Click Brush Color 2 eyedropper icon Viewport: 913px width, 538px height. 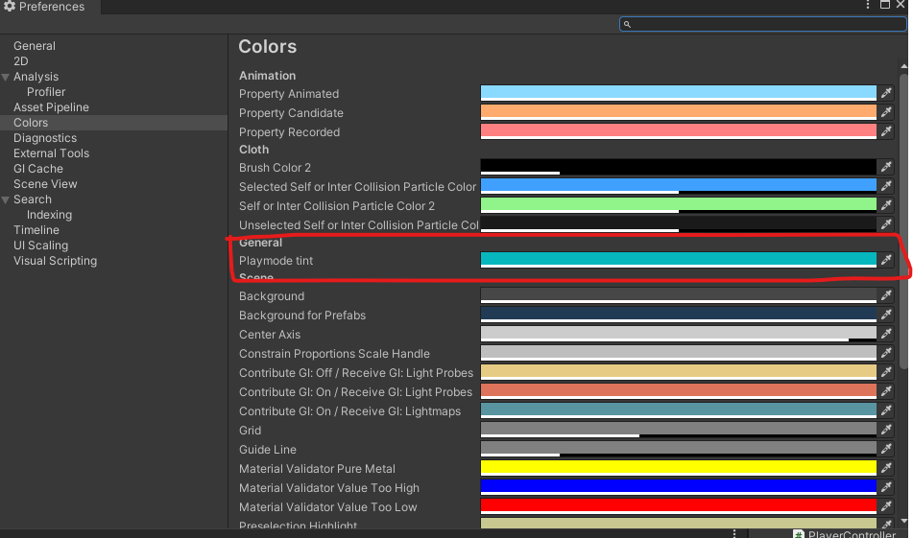coord(886,167)
